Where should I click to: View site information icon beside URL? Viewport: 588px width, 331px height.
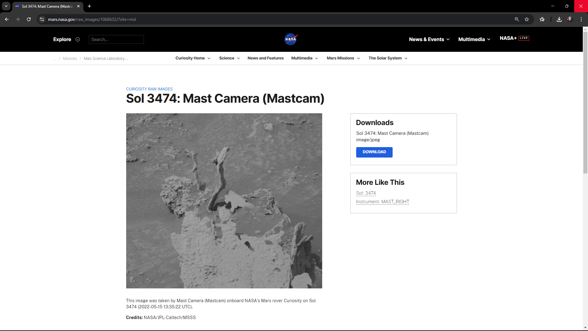pos(42,19)
